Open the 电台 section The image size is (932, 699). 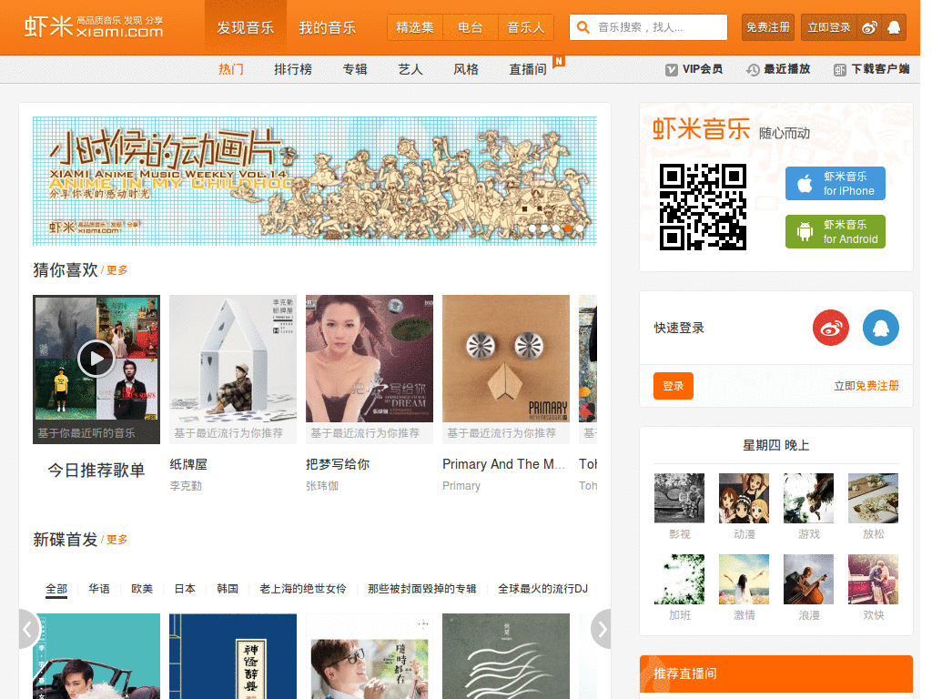(471, 27)
